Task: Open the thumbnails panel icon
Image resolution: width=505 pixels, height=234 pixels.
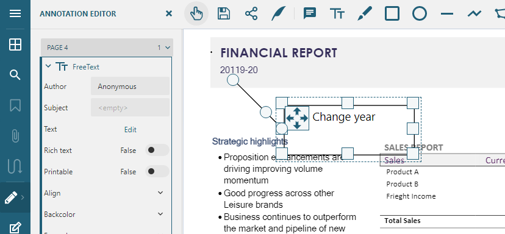Action: 15,44
